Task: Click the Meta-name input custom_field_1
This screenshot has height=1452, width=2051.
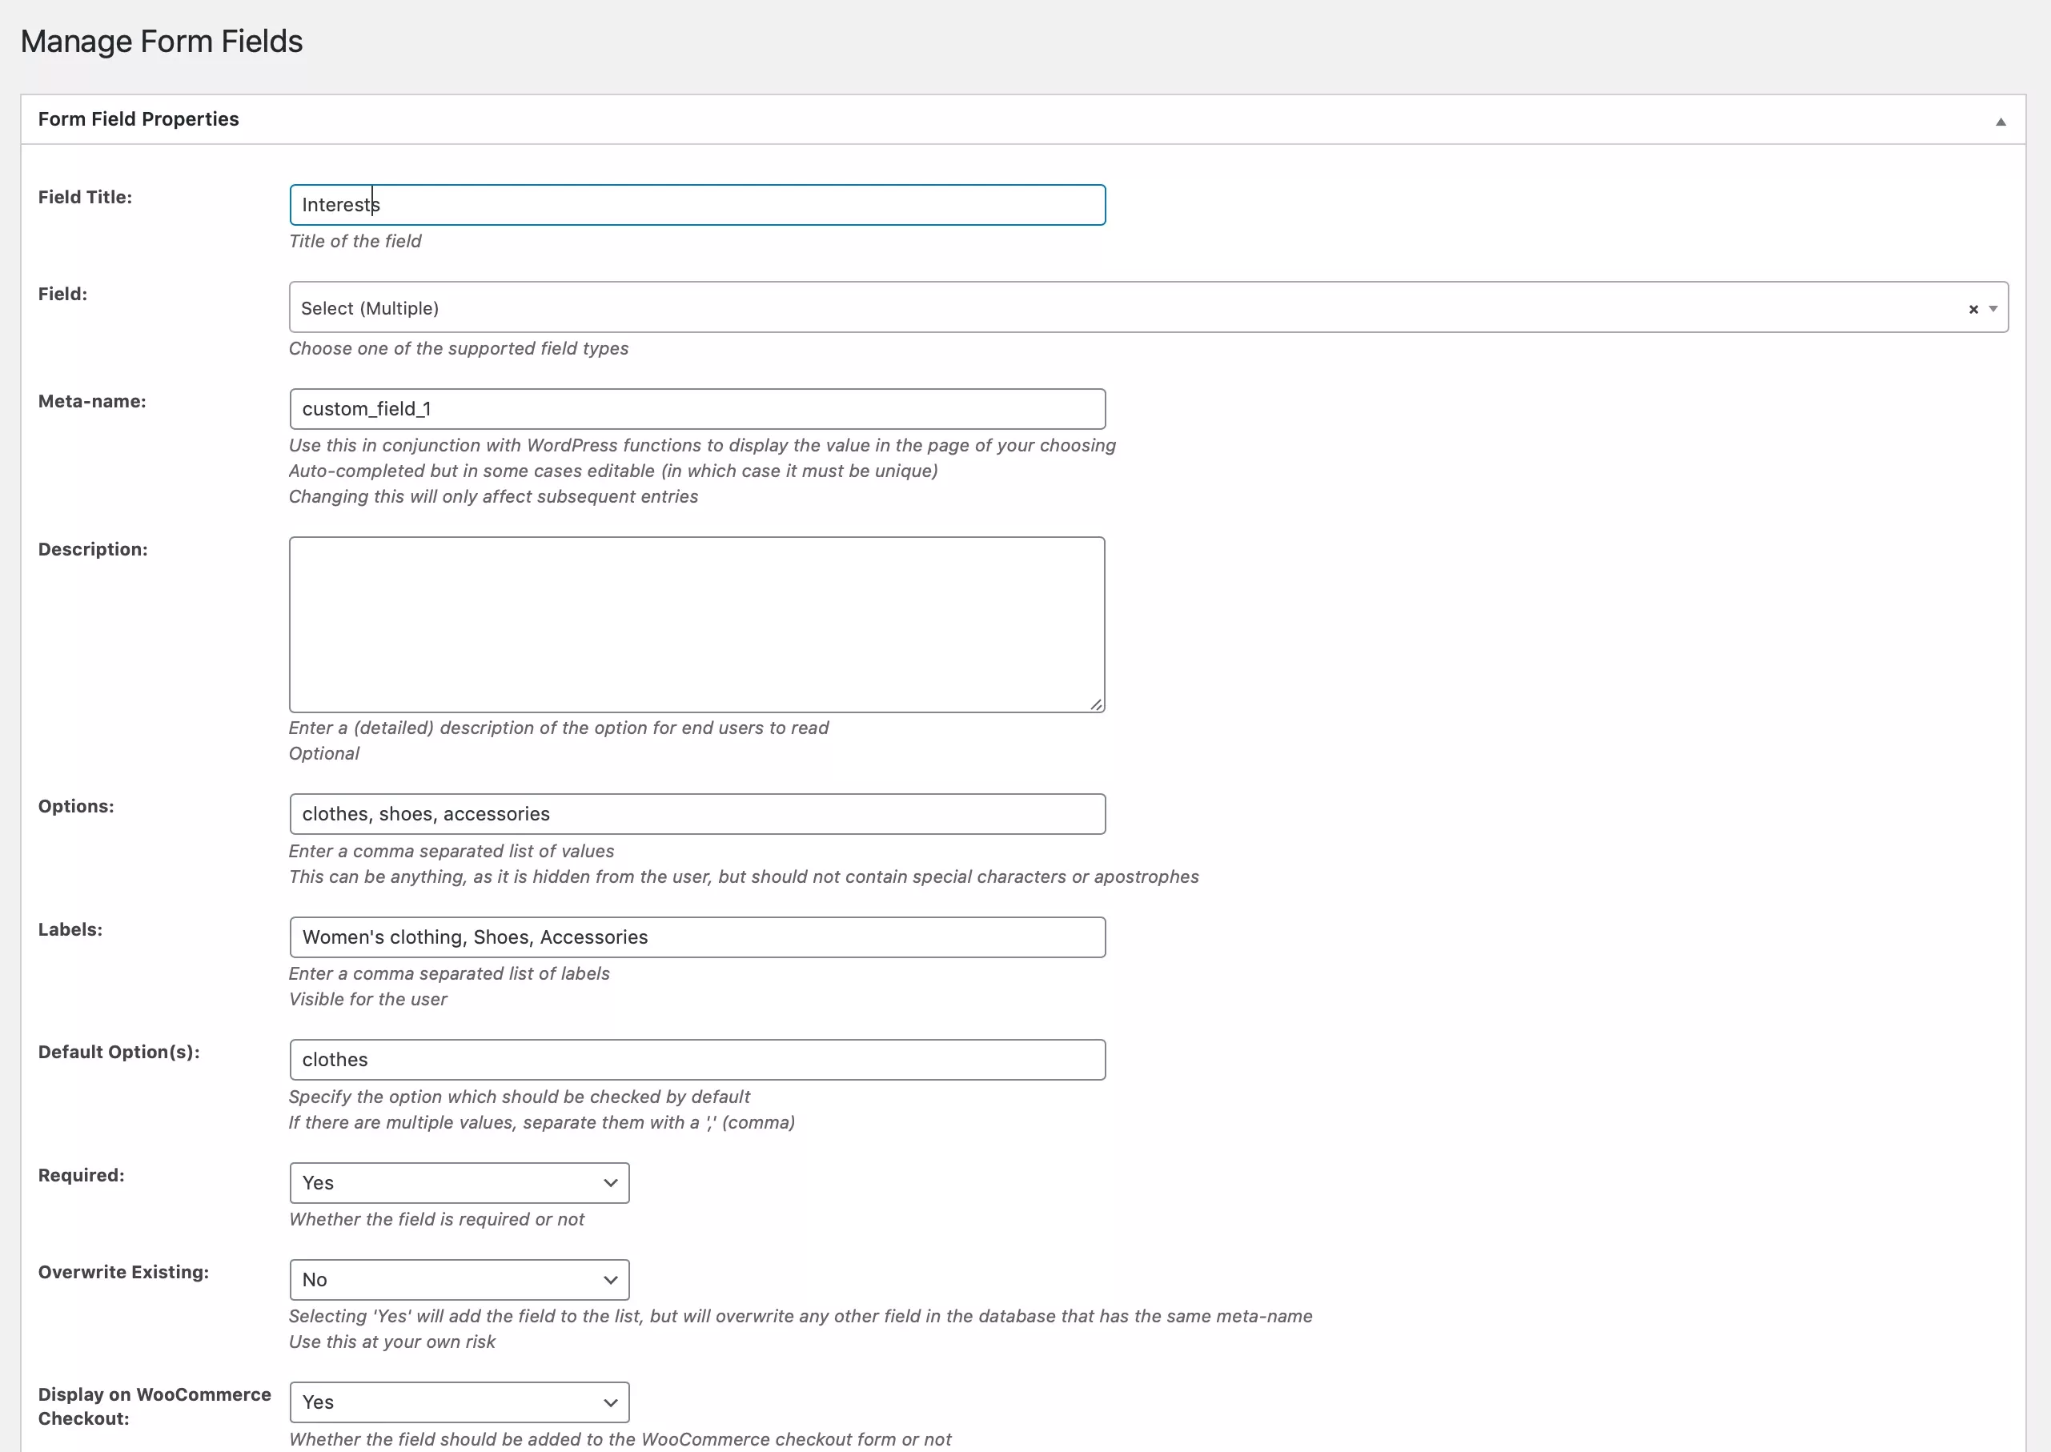Action: [697, 408]
